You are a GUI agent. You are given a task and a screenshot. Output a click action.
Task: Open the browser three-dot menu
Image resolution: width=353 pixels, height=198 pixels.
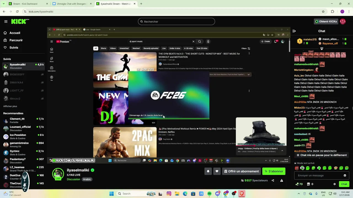pyautogui.click(x=349, y=12)
